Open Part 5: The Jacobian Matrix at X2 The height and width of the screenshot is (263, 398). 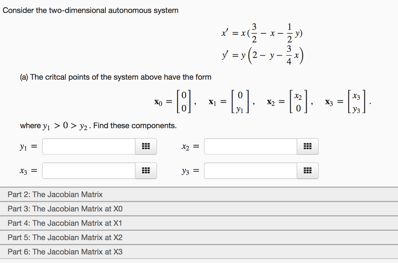[60, 237]
